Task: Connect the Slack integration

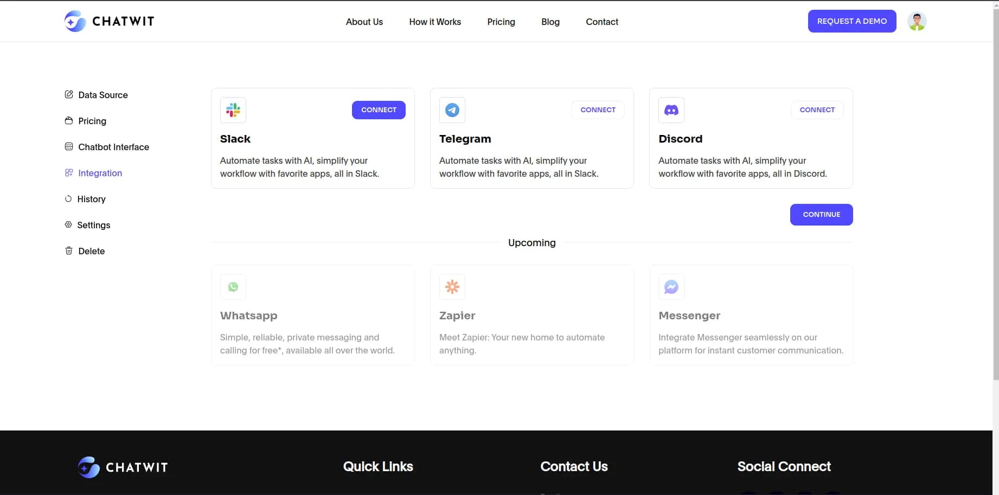Action: pyautogui.click(x=379, y=110)
